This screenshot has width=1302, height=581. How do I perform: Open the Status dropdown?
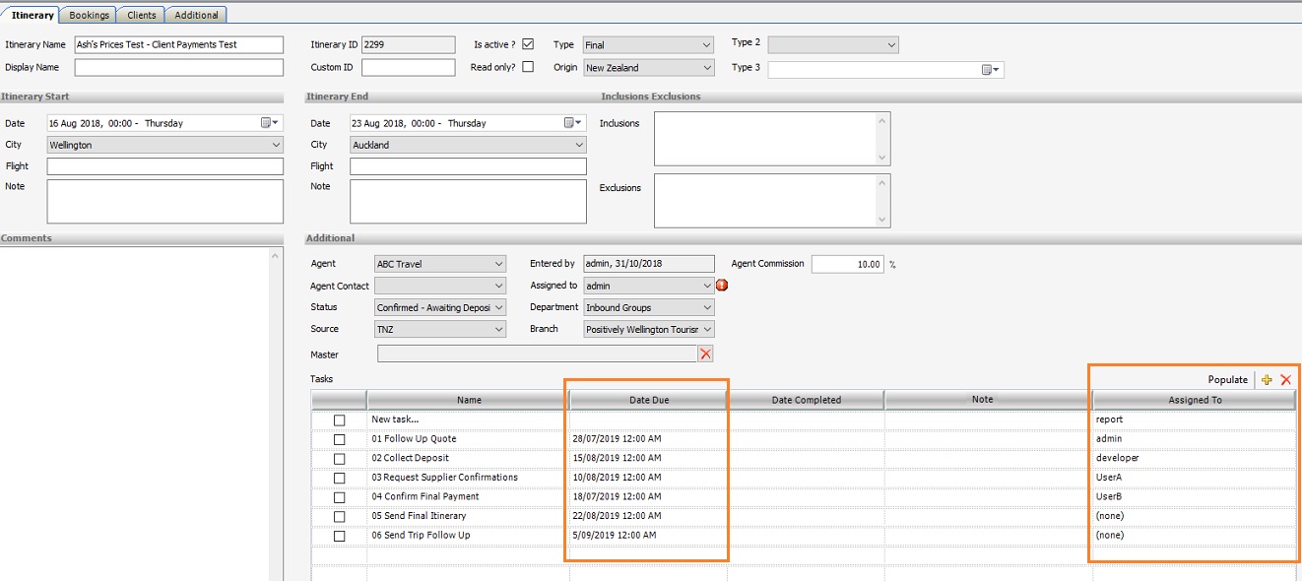tap(498, 307)
